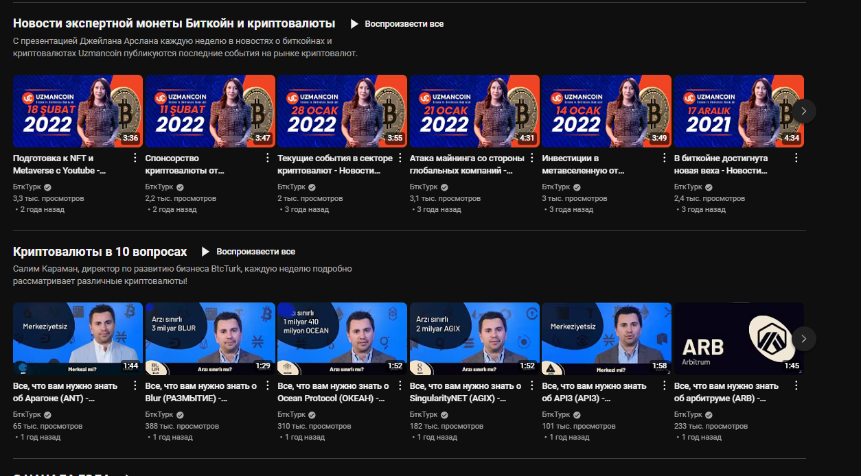Click the description starting "С презентацией Джейлана Арслана"
The image size is (861, 476).
tap(185, 47)
